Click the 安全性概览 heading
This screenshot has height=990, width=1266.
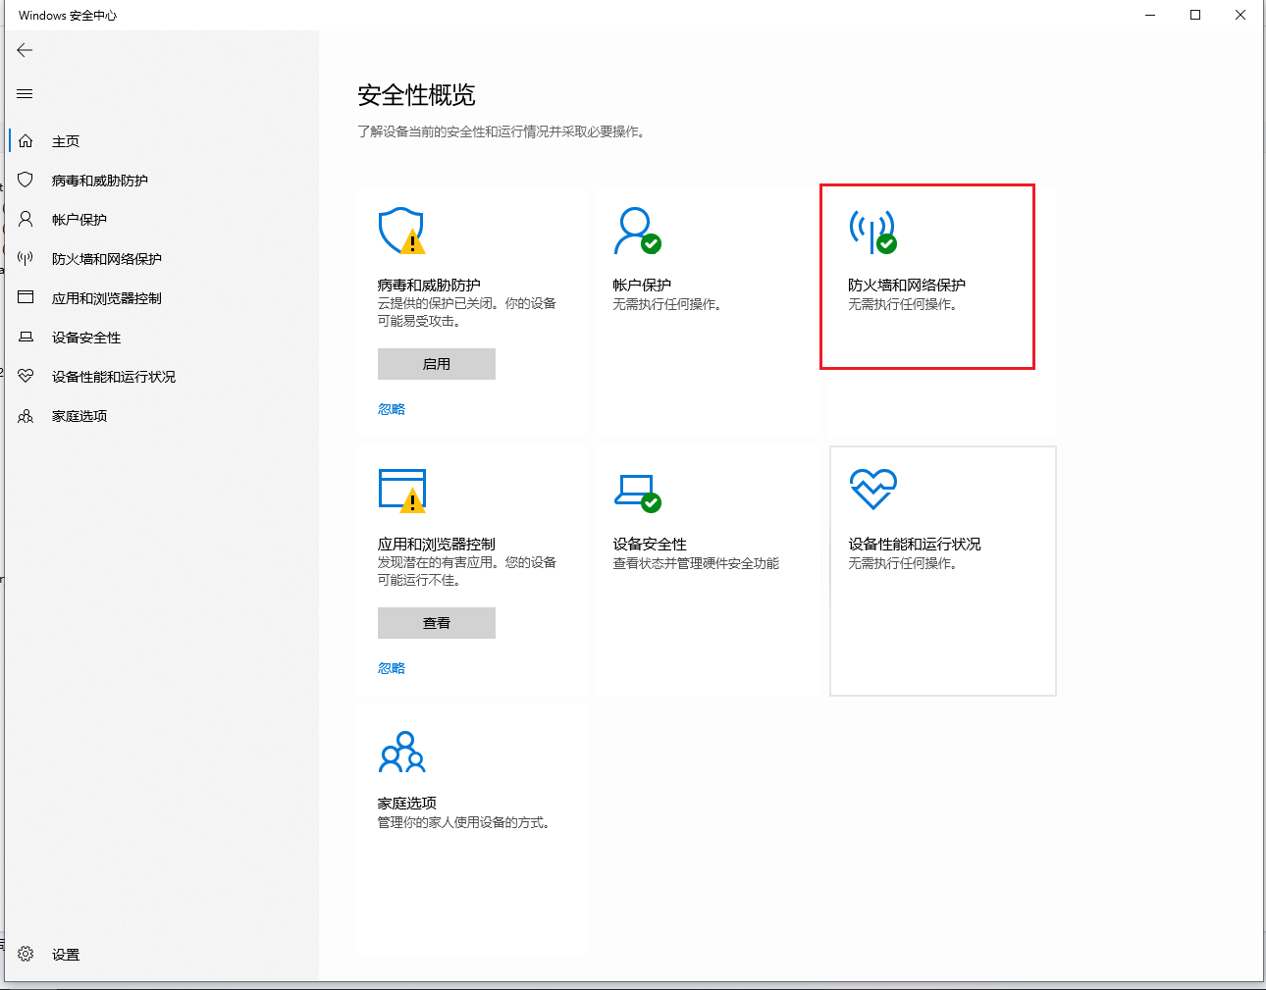pos(416,95)
